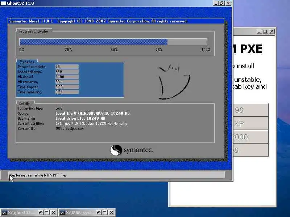
Task: Click the current file name sspipes.scr
Action: tap(74, 129)
